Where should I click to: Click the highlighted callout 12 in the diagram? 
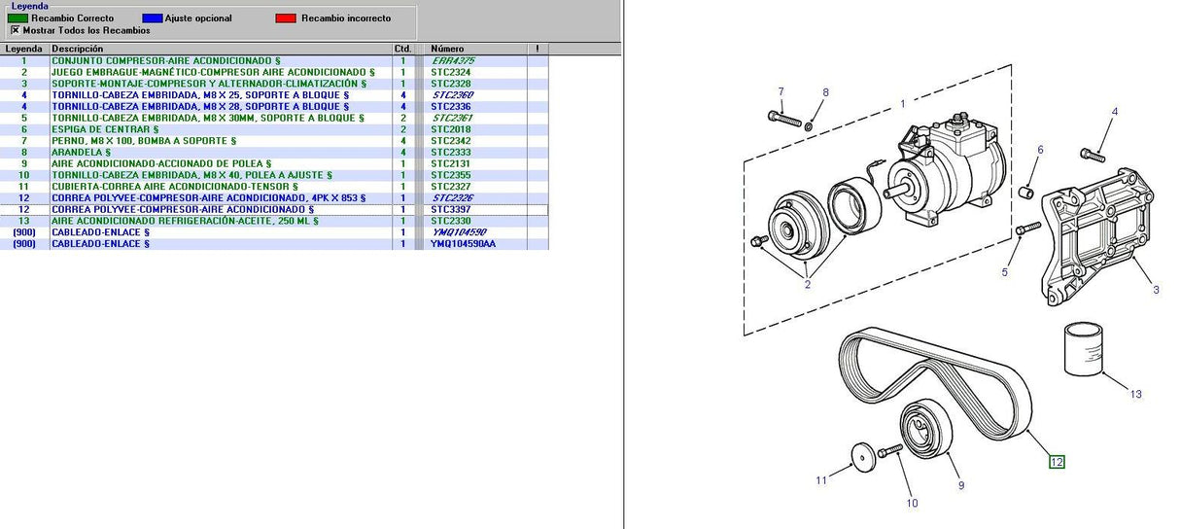click(x=1056, y=462)
